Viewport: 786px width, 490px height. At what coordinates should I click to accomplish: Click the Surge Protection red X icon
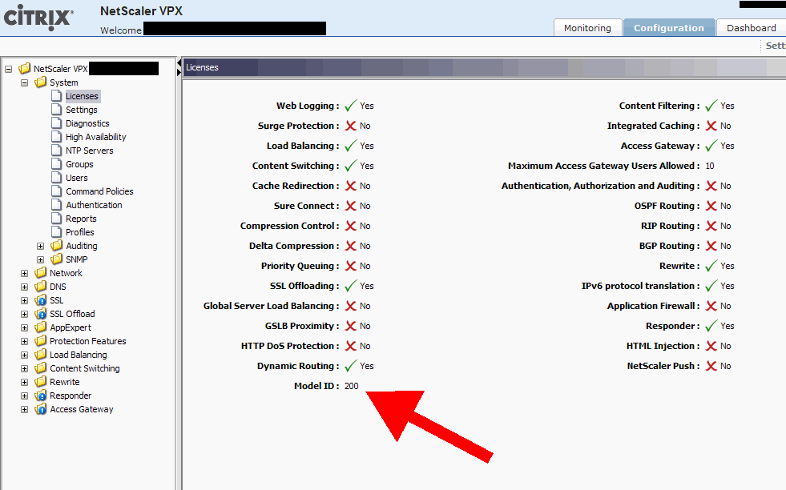coord(350,126)
